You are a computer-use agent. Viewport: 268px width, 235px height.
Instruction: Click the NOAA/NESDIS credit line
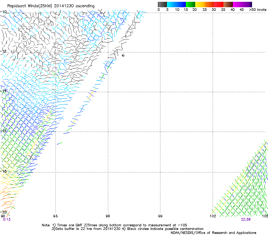pos(213,233)
